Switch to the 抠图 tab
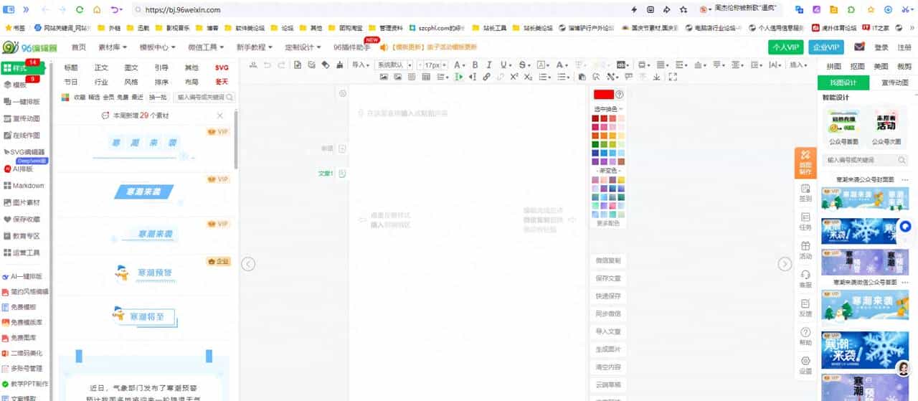The height and width of the screenshot is (401, 918). [857, 66]
